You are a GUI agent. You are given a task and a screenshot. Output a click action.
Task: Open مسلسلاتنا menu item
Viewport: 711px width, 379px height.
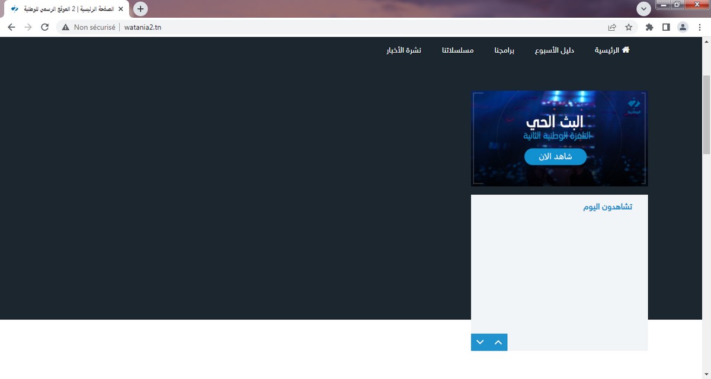point(457,50)
